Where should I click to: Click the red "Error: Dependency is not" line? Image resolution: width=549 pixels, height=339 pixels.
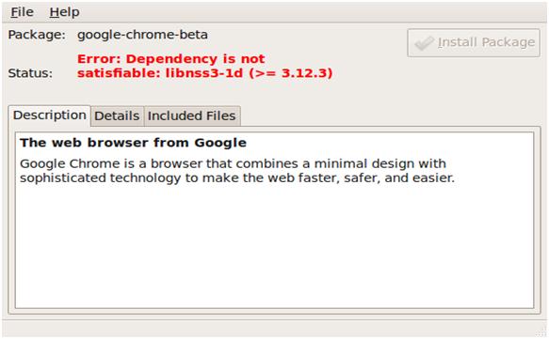tap(170, 59)
